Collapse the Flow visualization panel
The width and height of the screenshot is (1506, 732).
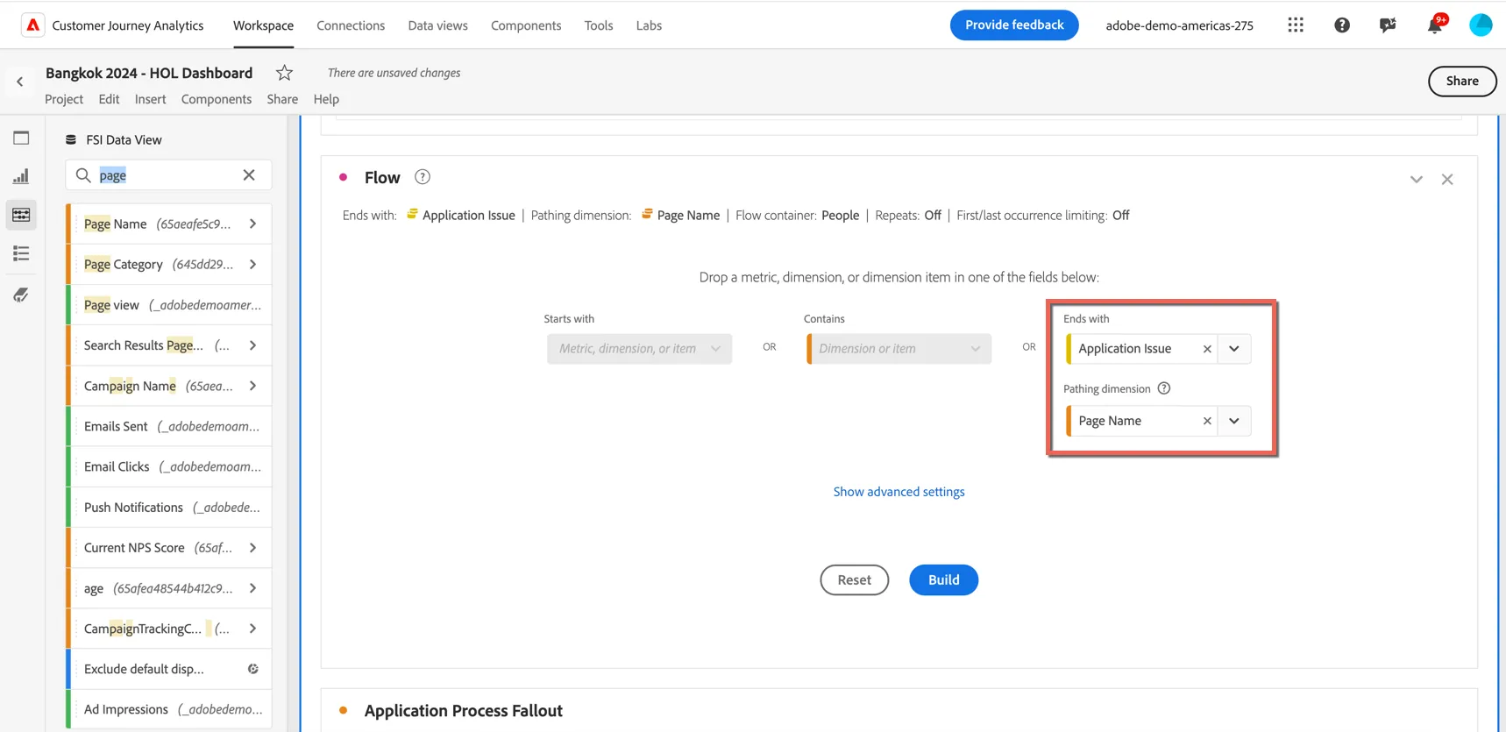click(x=1417, y=180)
